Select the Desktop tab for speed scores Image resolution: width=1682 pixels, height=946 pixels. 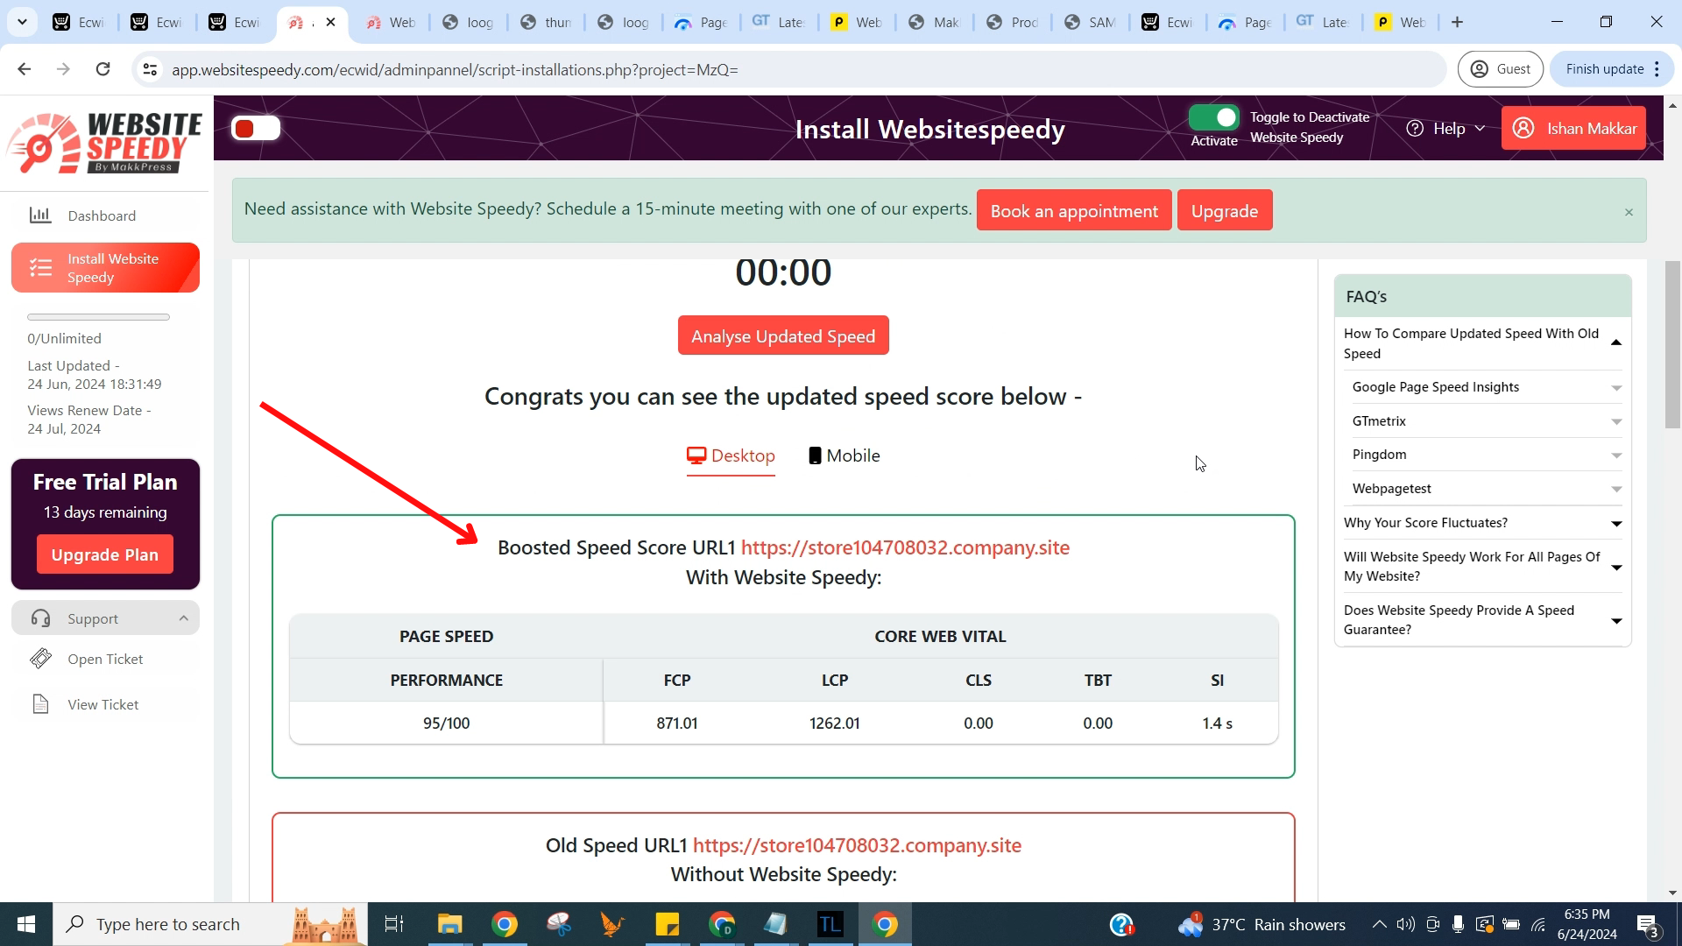(x=732, y=455)
